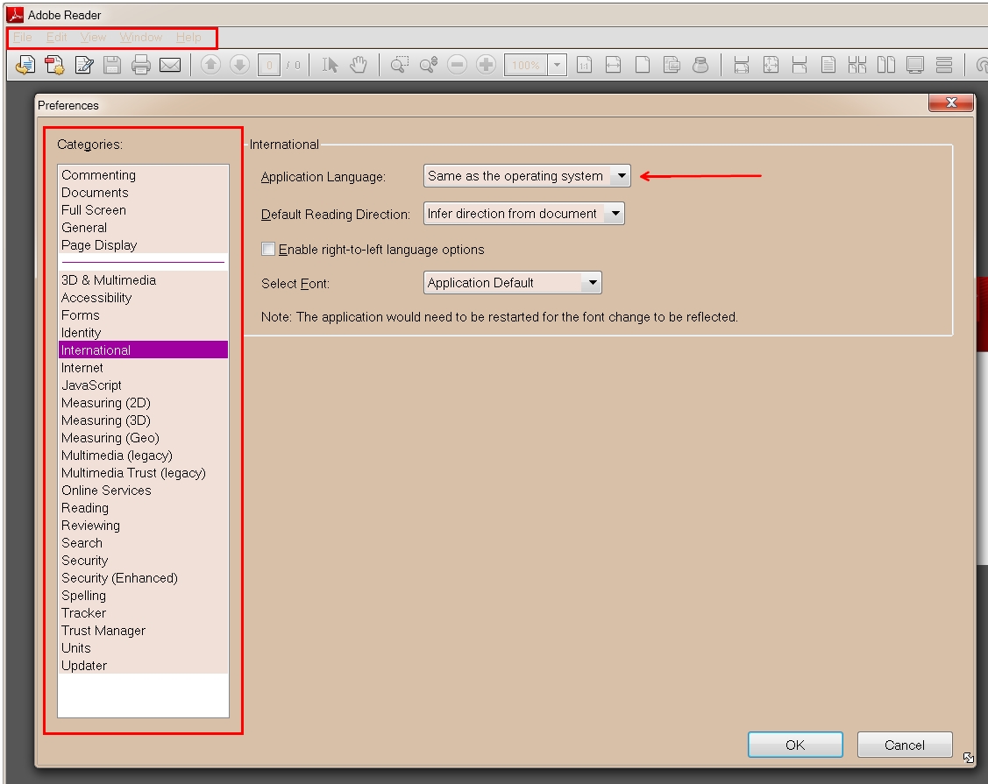
Task: Choose the Actual Size 1:1 view icon
Action: (x=586, y=66)
